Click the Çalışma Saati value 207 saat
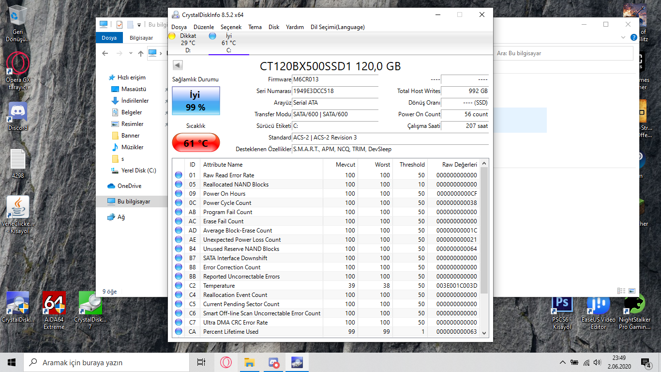 tap(465, 126)
